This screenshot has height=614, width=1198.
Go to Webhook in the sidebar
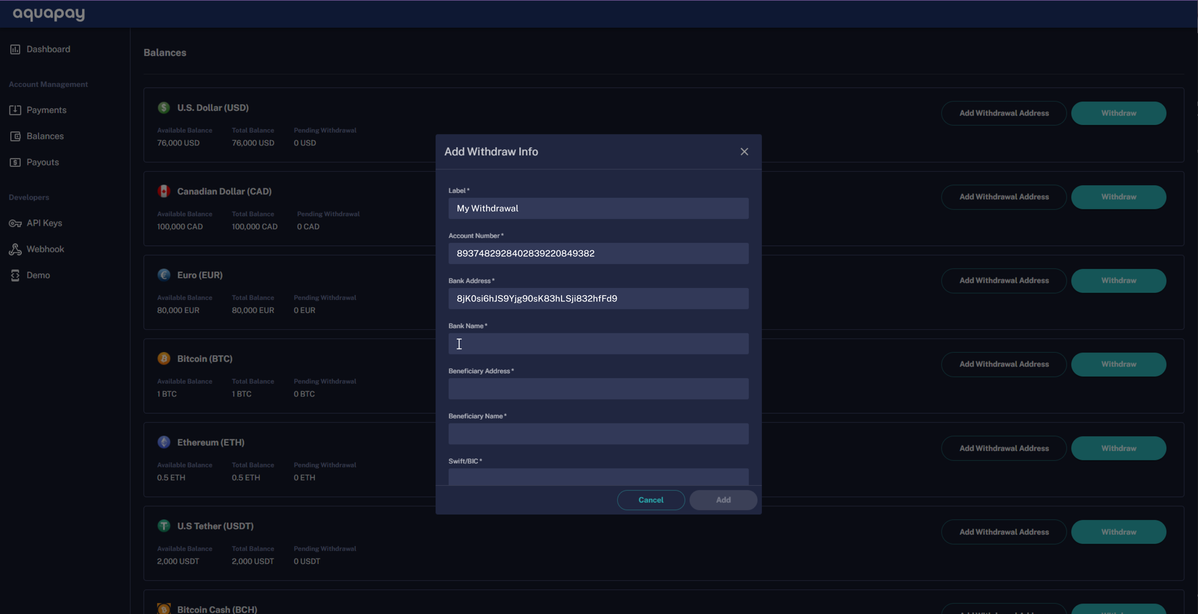[x=45, y=250]
